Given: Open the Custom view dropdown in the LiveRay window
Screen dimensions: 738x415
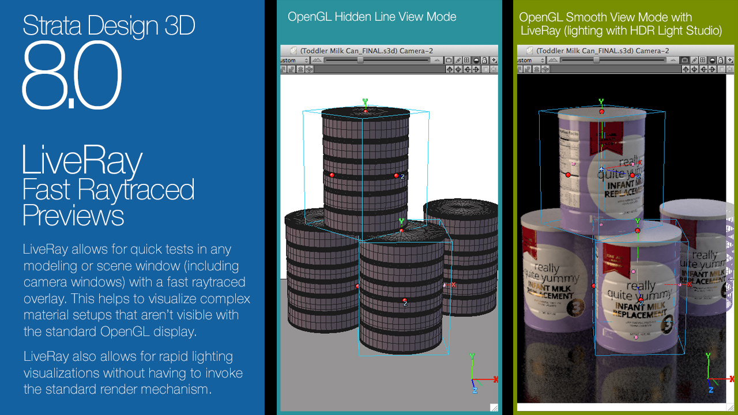Looking at the screenshot, I should [530, 61].
